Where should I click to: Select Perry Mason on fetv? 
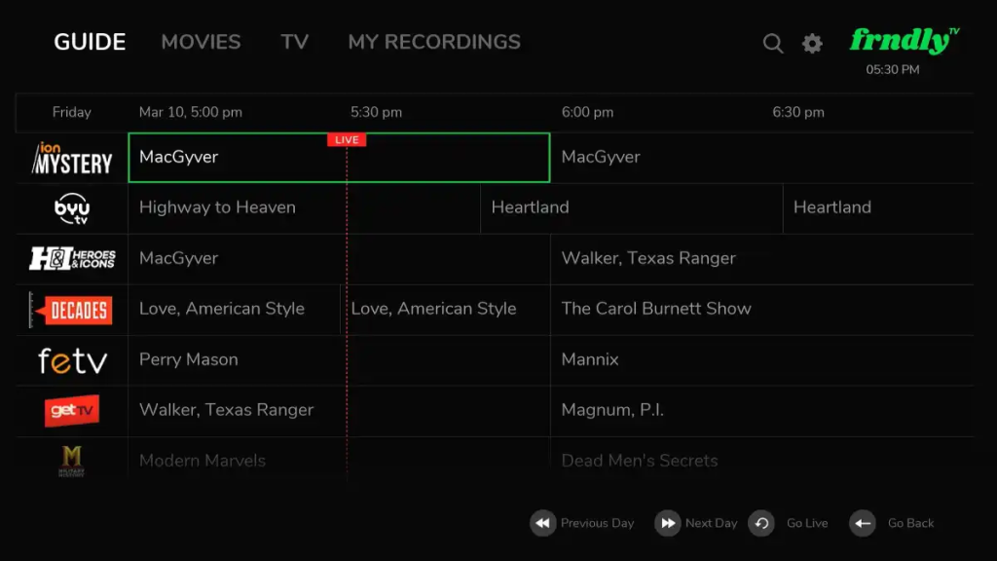point(339,360)
